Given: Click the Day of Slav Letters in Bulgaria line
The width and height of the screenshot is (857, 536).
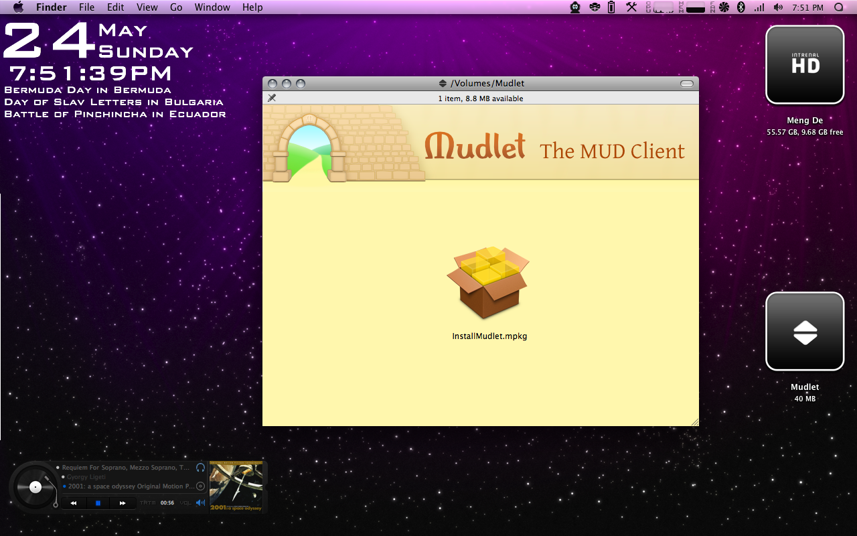Looking at the screenshot, I should click(x=114, y=102).
